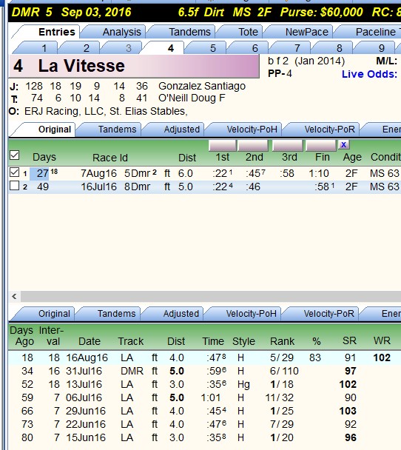Select horse number tab 6
The height and width of the screenshot is (450, 401).
[x=255, y=48]
